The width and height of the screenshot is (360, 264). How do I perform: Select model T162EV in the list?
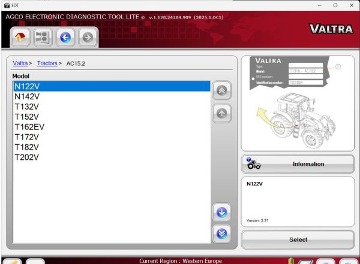[x=112, y=127]
